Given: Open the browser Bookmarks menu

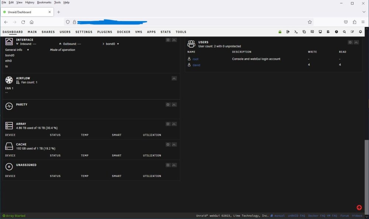Looking at the screenshot, I should [x=44, y=2].
